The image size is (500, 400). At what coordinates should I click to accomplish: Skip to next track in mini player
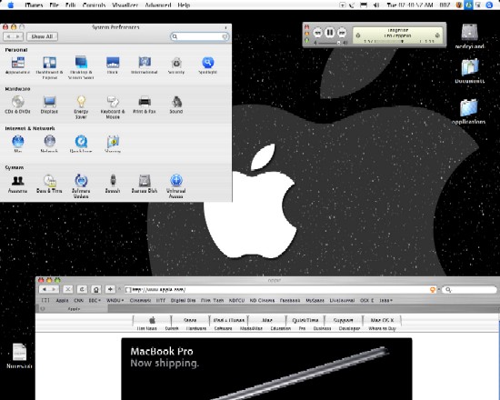[x=342, y=33]
